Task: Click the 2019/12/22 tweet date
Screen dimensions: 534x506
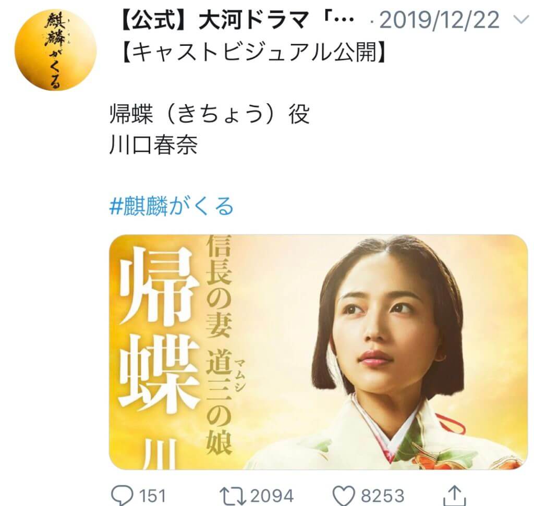Action: [439, 20]
